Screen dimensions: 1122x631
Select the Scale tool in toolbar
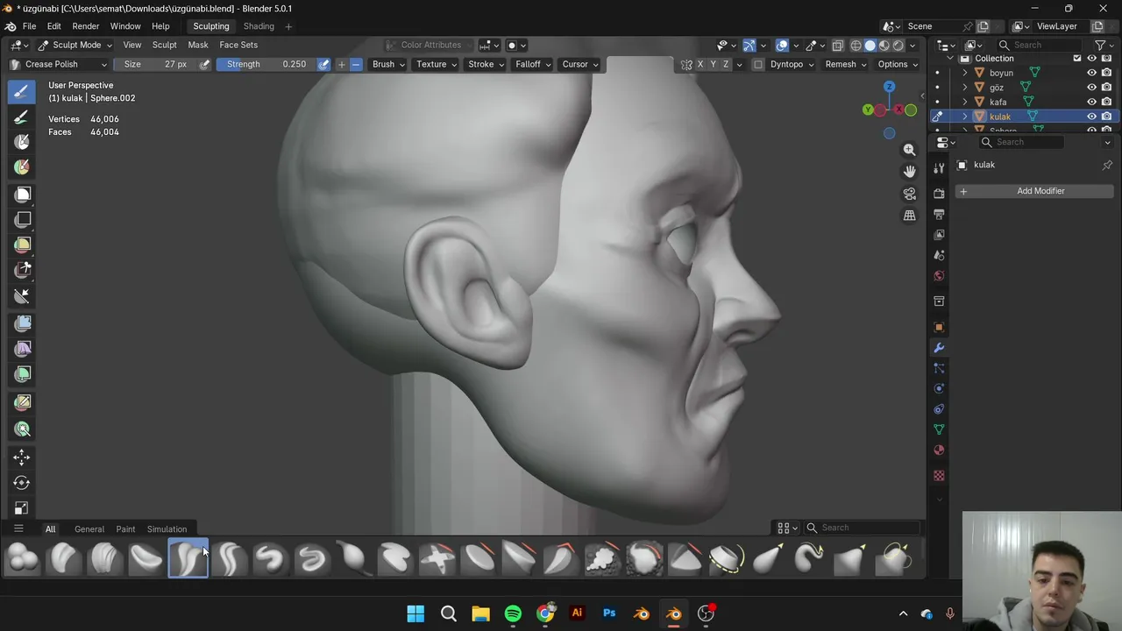pos(22,507)
